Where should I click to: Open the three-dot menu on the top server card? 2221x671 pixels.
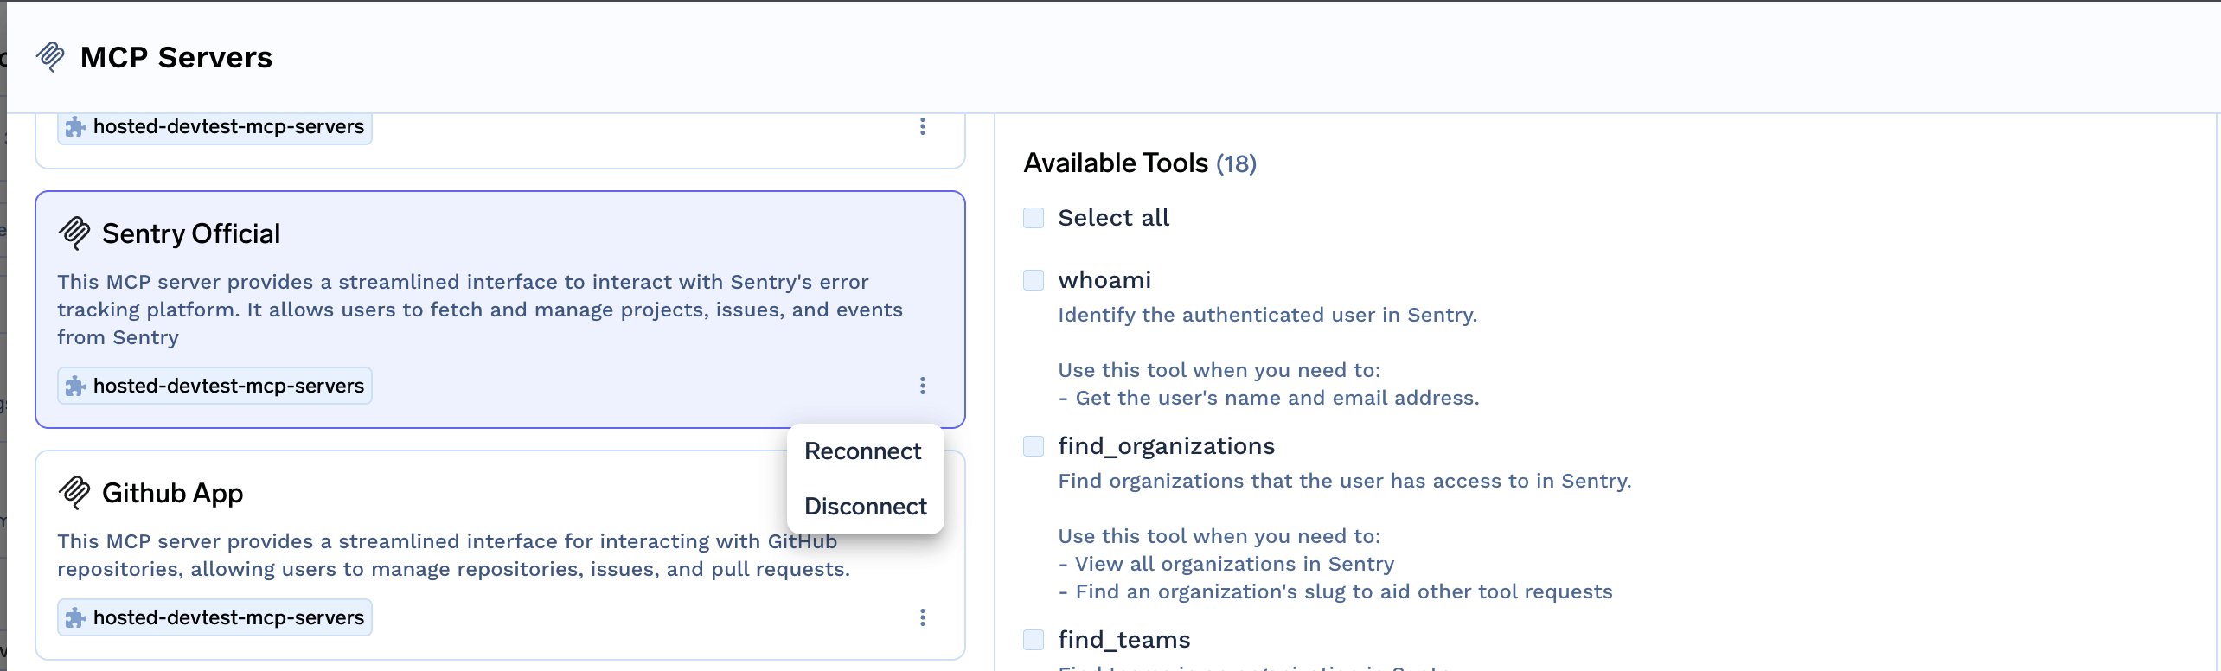pyautogui.click(x=923, y=126)
